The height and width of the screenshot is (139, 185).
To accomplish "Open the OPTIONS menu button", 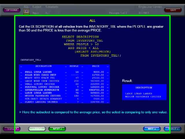I will point(12,10).
